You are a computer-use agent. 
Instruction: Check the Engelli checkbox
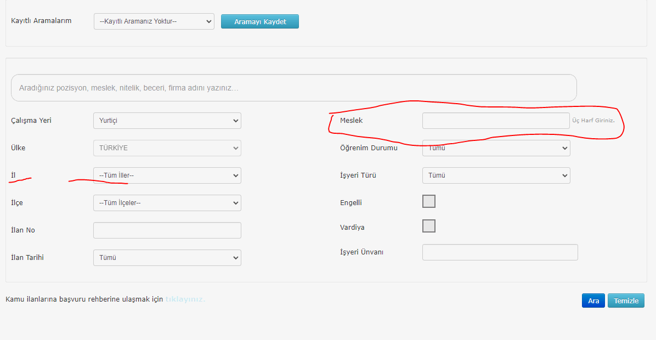(429, 201)
